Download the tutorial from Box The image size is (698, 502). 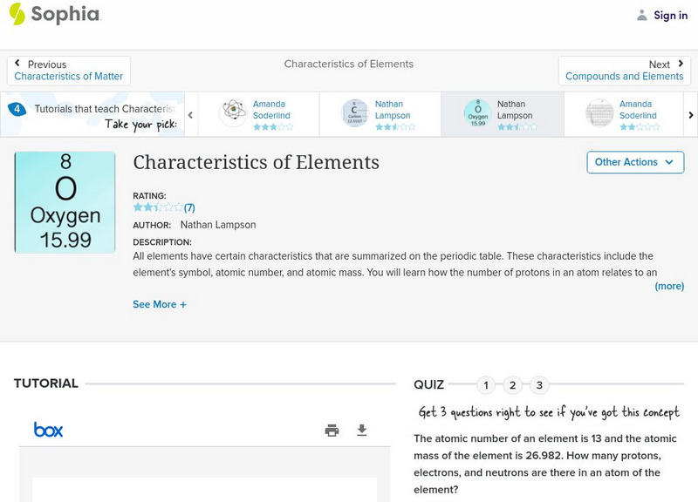[362, 430]
